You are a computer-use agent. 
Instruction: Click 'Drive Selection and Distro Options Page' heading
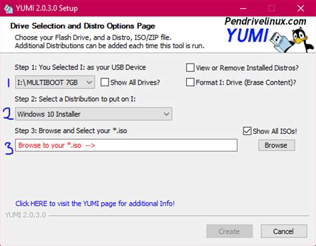point(83,26)
